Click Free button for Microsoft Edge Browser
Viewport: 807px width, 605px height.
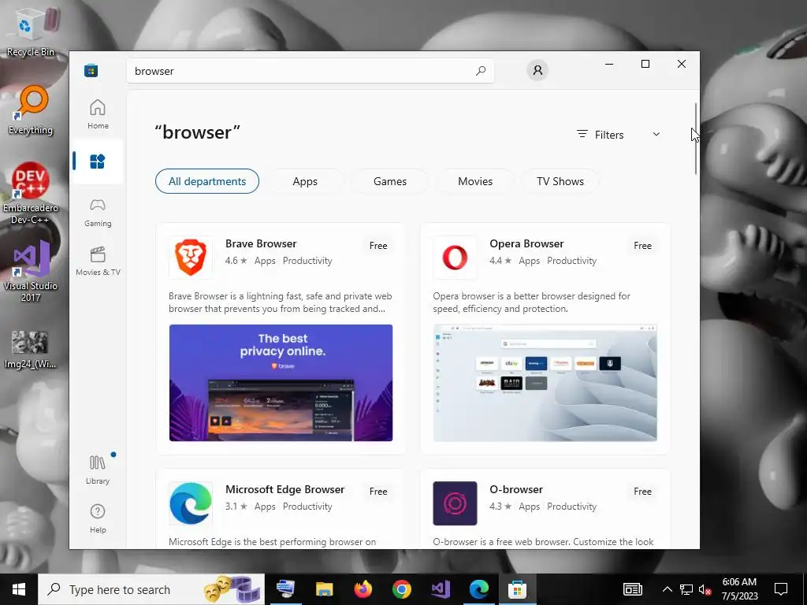pos(378,492)
